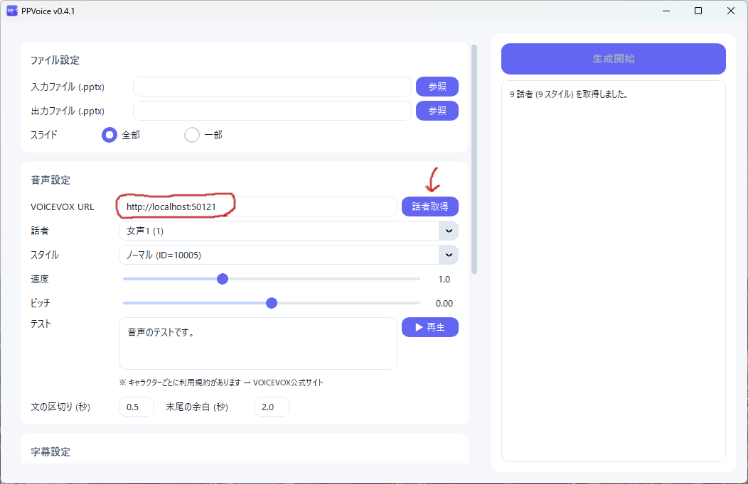The height and width of the screenshot is (484, 748).
Task: Focus the VOICEVOX URL field
Action: click(x=257, y=207)
